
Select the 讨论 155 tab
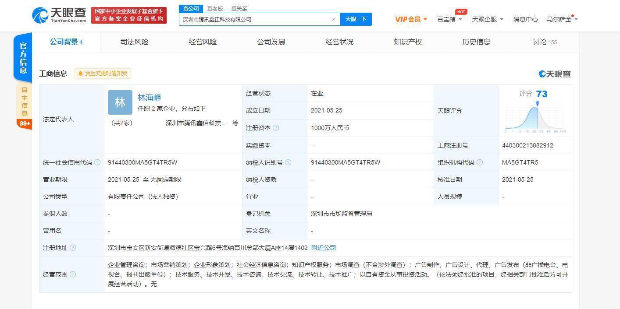[x=545, y=42]
